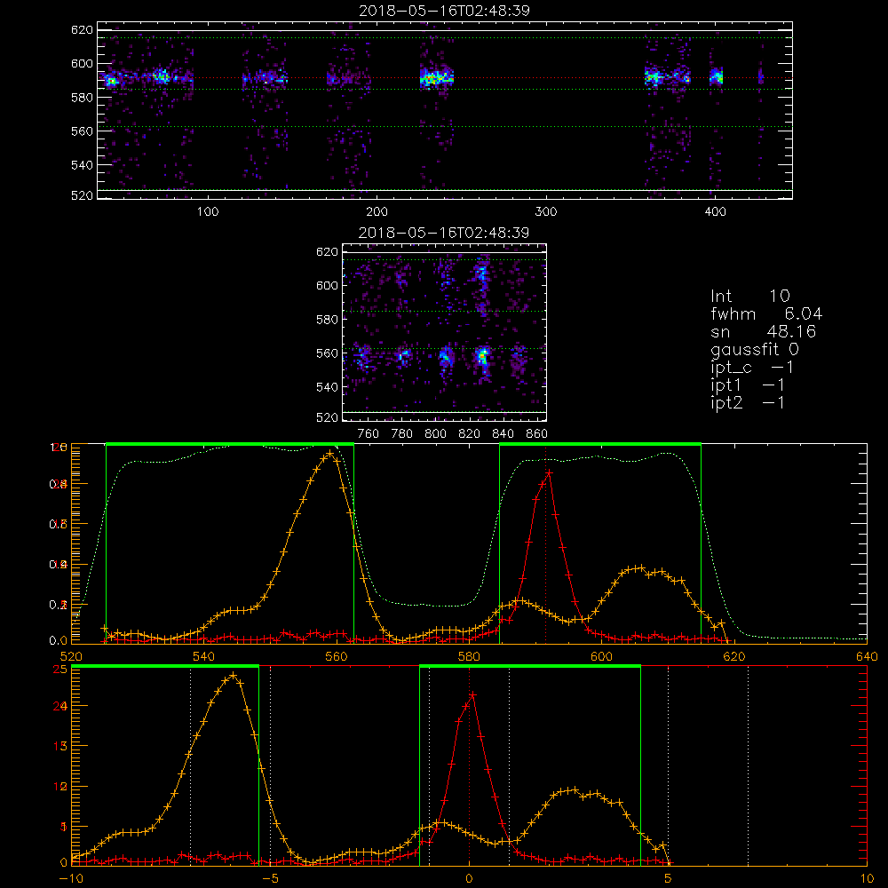Viewport: 888px width, 888px height.
Task: Click x-axis label 860 on middle image
Action: pos(537,434)
